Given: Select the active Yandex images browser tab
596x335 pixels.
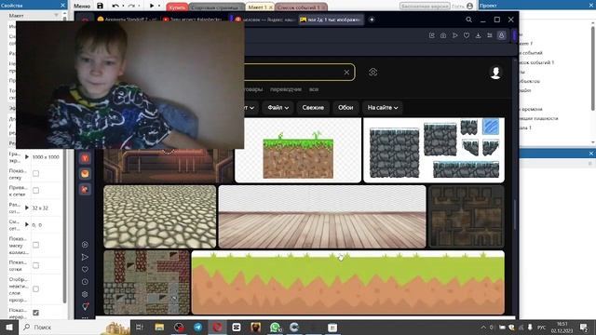Looking at the screenshot, I should [x=330, y=20].
